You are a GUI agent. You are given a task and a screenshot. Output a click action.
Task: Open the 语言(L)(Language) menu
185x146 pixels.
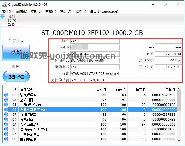[104, 11]
